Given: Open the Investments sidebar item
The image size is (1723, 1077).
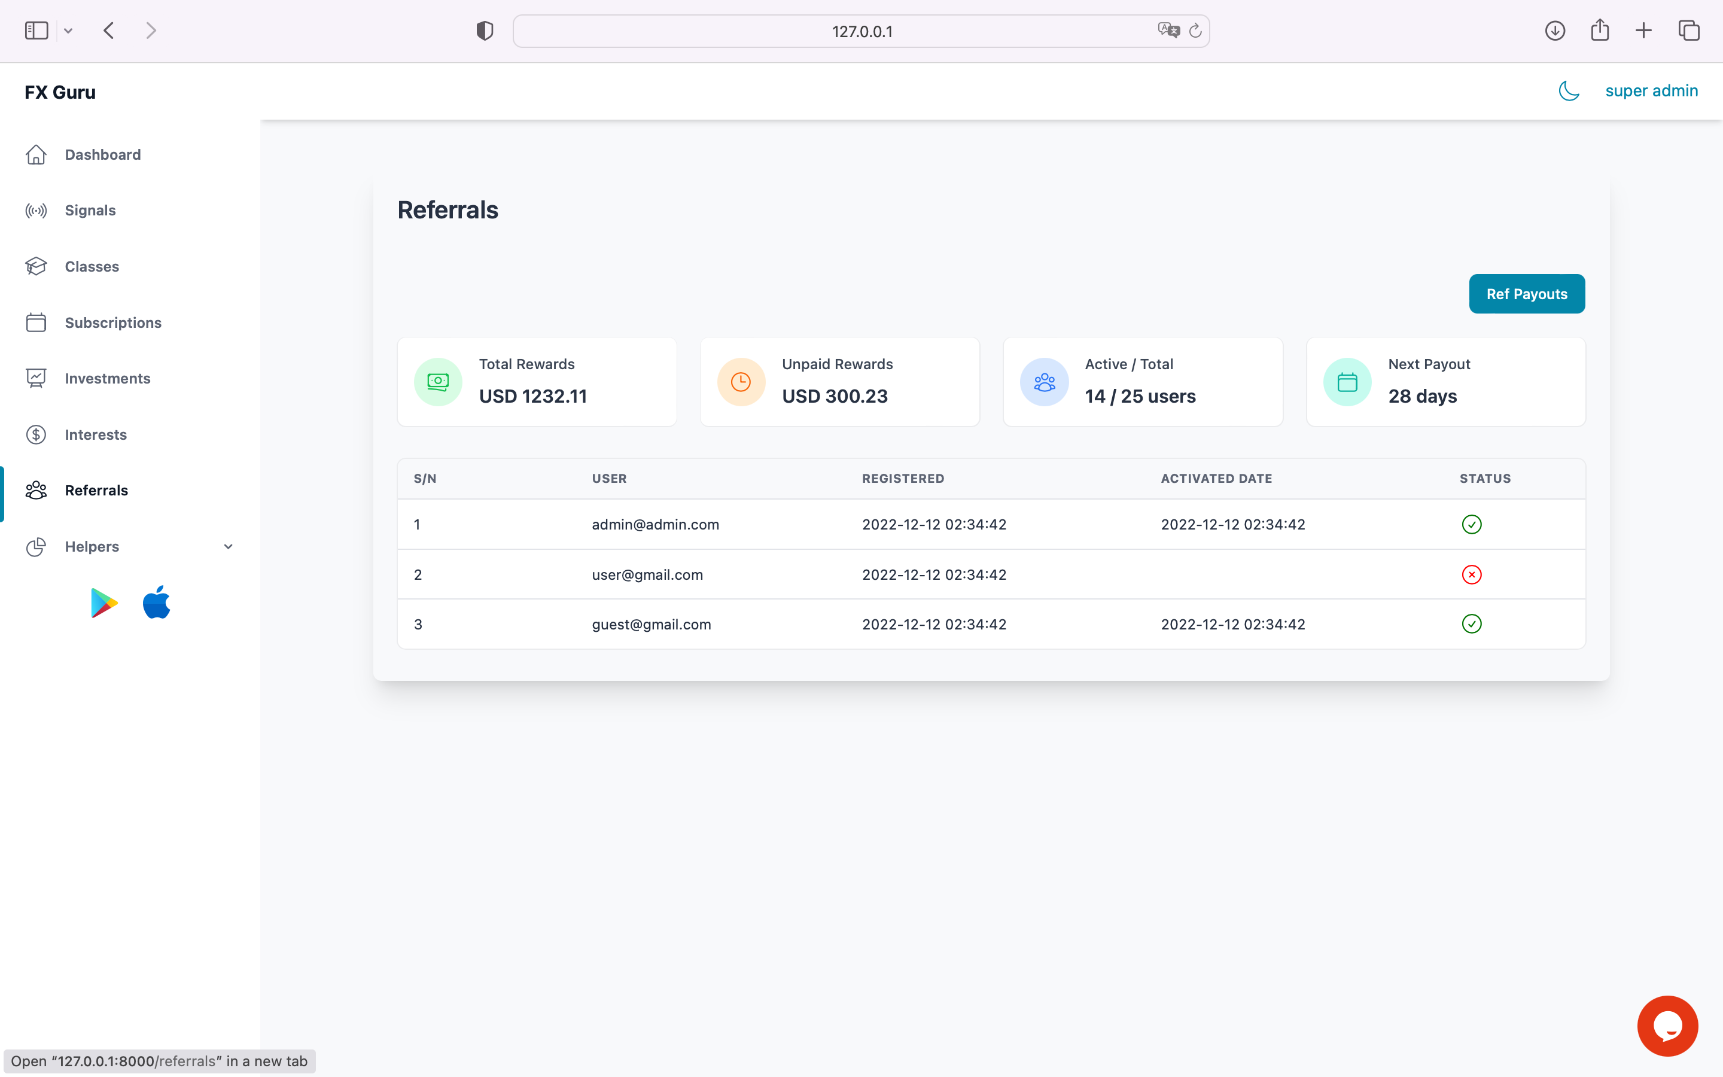Looking at the screenshot, I should pyautogui.click(x=108, y=378).
